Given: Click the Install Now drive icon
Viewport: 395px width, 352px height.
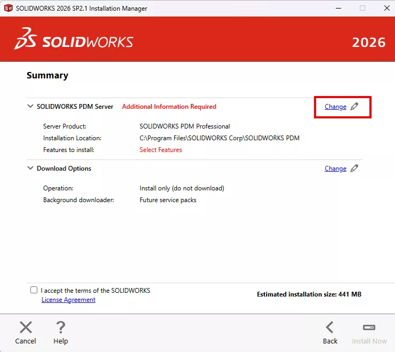Looking at the screenshot, I should pyautogui.click(x=369, y=327).
